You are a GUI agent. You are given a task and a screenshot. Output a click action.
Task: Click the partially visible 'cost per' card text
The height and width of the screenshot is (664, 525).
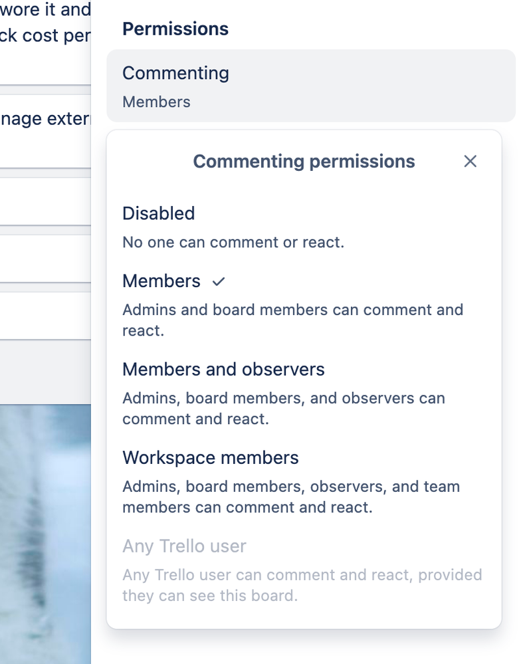45,36
